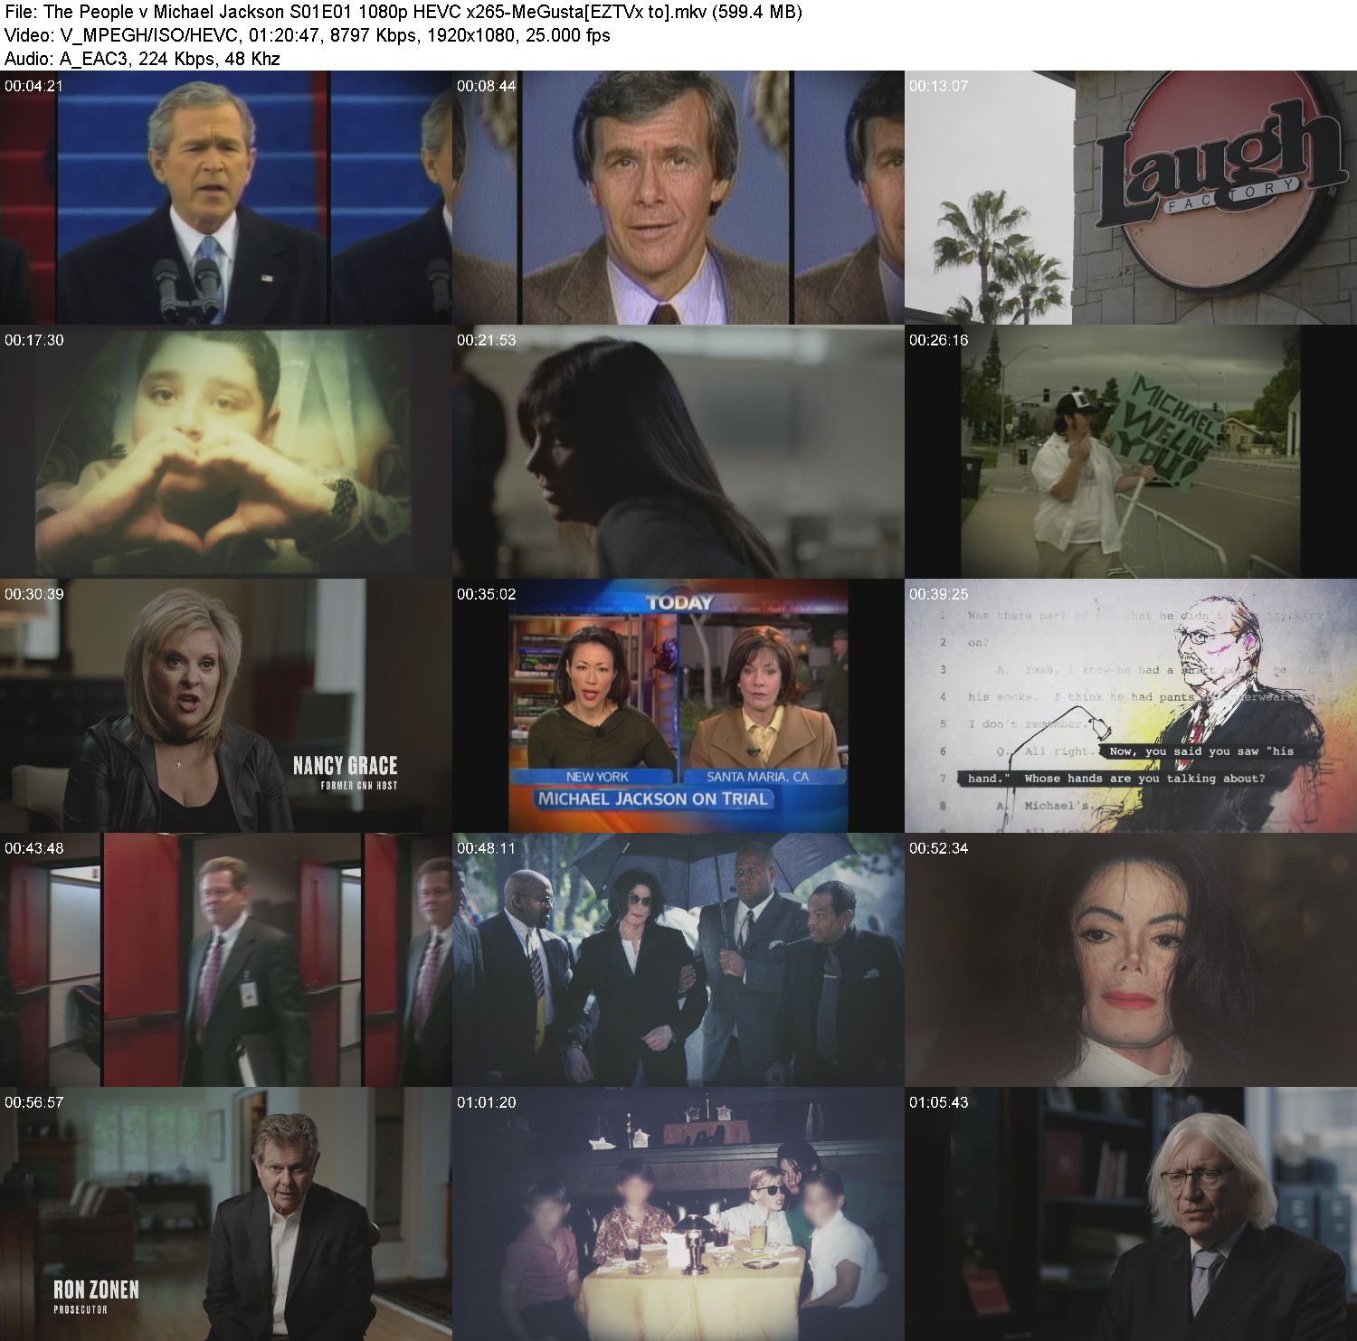This screenshot has height=1341, width=1357.
Task: Click the 'SANTA MARIA, CA' location label
Action: [x=758, y=777]
